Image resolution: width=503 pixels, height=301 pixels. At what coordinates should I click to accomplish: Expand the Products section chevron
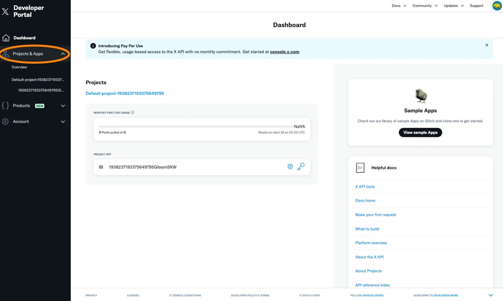(x=63, y=106)
